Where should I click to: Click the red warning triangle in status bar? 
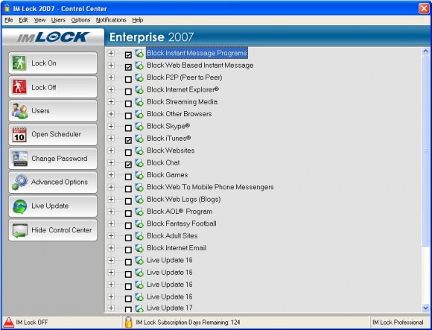[x=8, y=322]
